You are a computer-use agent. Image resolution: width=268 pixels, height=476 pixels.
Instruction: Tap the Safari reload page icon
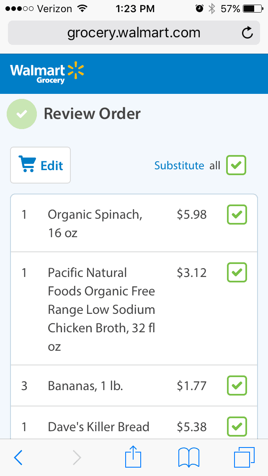point(247,33)
